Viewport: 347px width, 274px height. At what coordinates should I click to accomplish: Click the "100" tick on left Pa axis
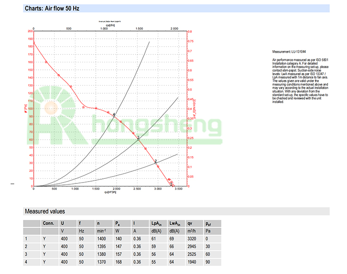tap(30, 109)
